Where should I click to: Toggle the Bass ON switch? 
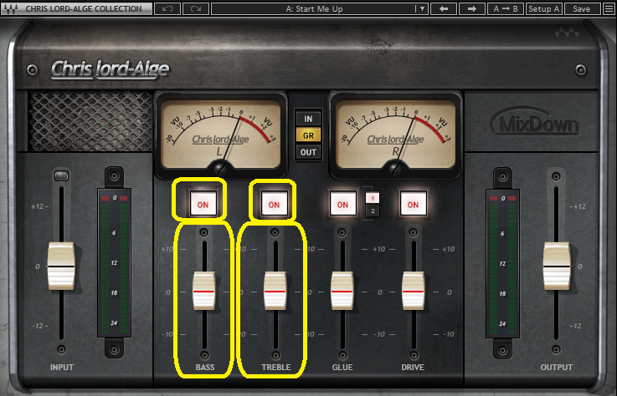tap(202, 203)
